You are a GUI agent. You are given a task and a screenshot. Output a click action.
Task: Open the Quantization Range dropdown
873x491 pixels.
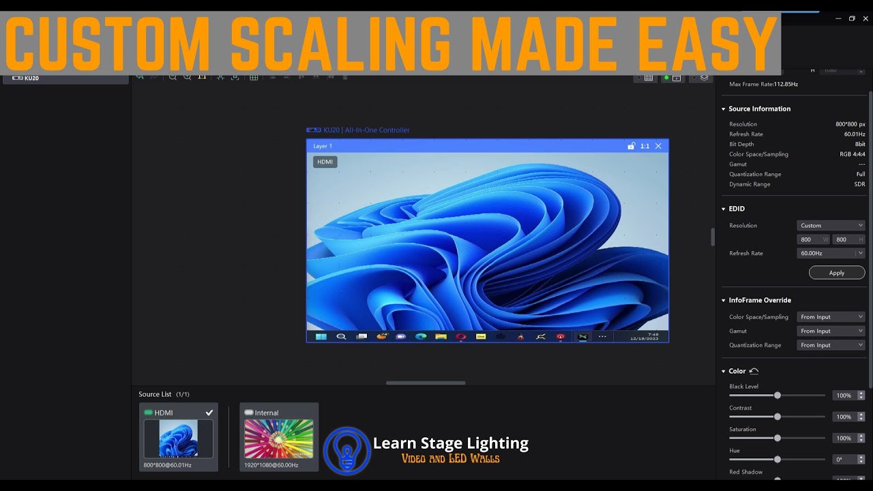point(831,345)
